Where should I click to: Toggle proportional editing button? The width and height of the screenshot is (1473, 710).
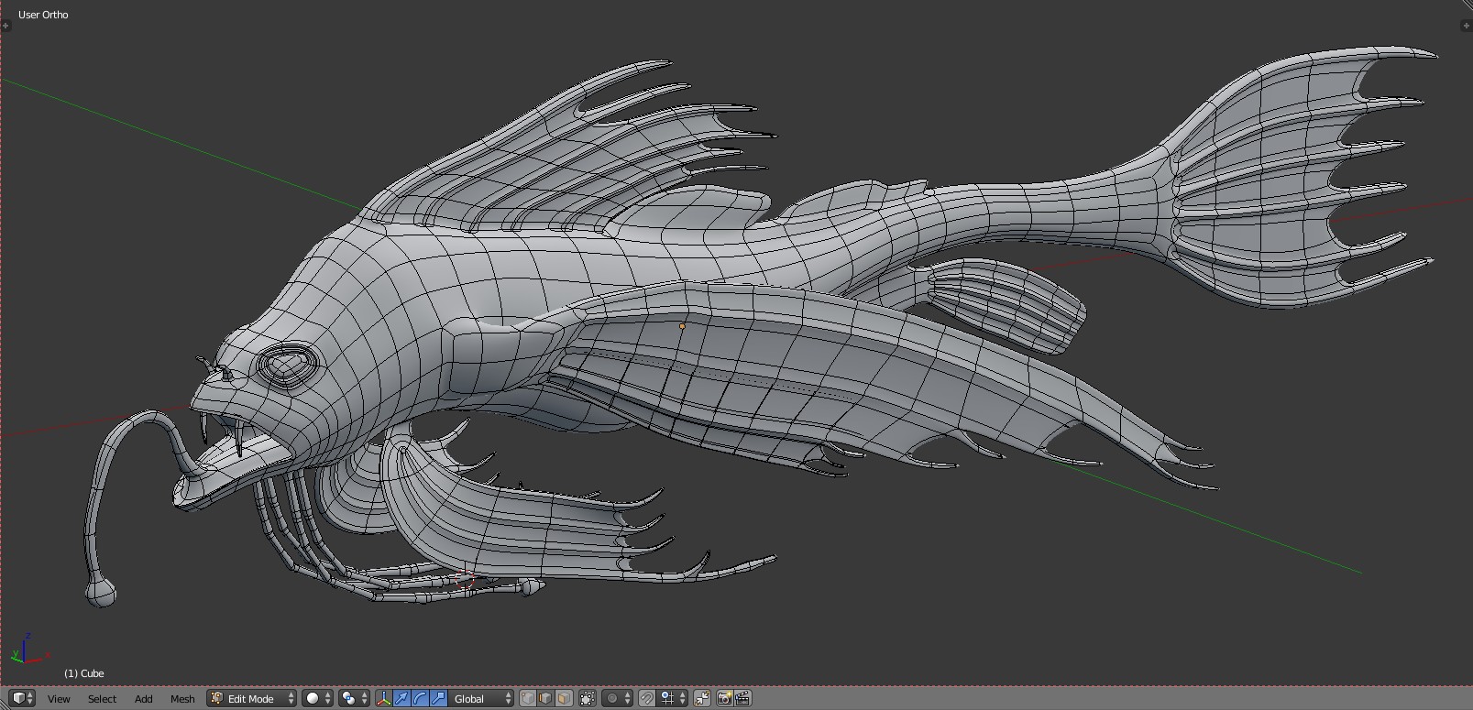coord(616,698)
